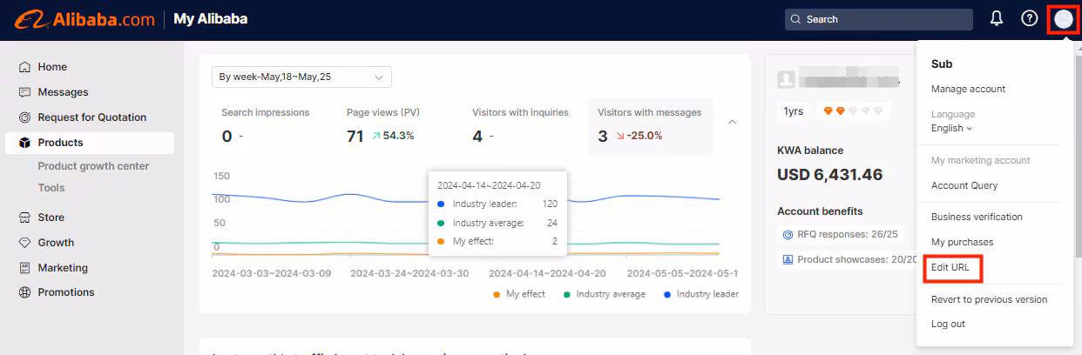Viewport: 1082px width, 355px height.
Task: Open Home from the sidebar
Action: (x=52, y=67)
